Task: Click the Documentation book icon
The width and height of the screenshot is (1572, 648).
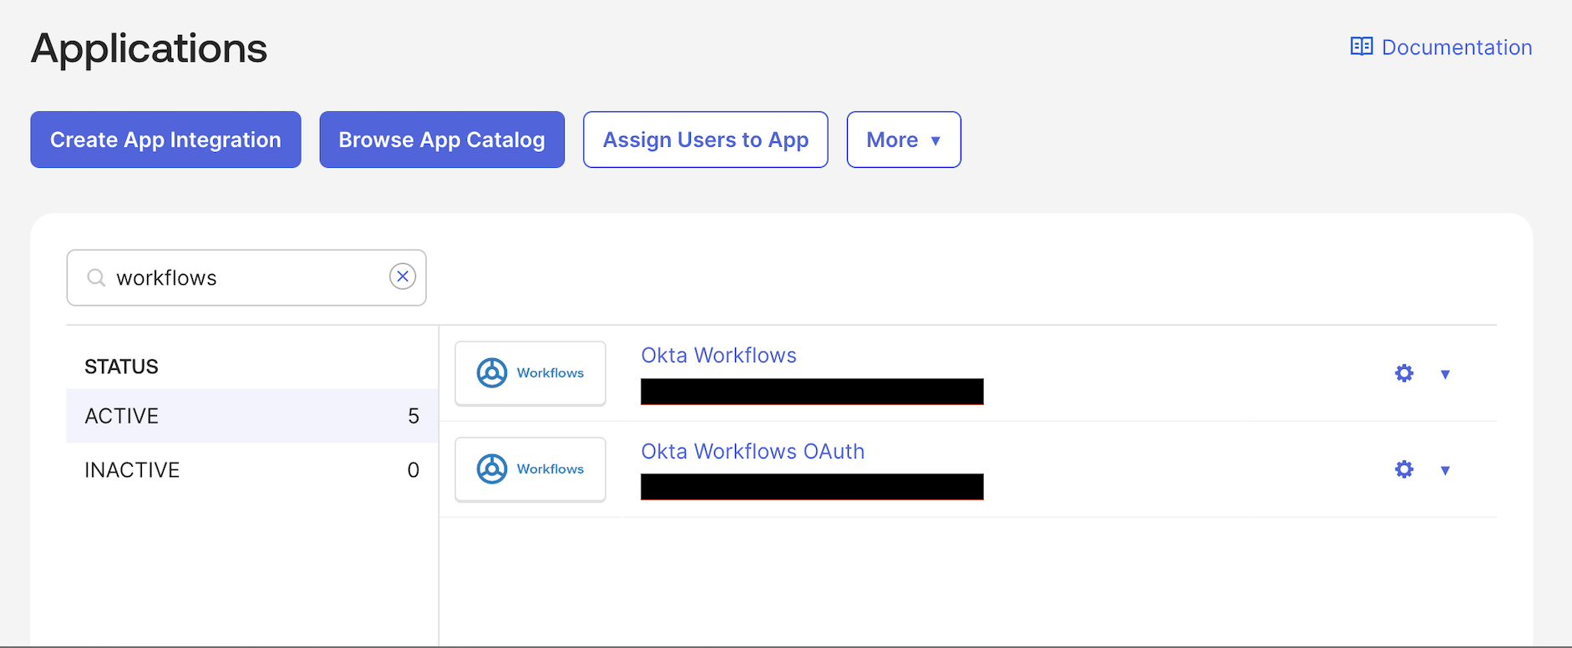Action: coord(1362,46)
